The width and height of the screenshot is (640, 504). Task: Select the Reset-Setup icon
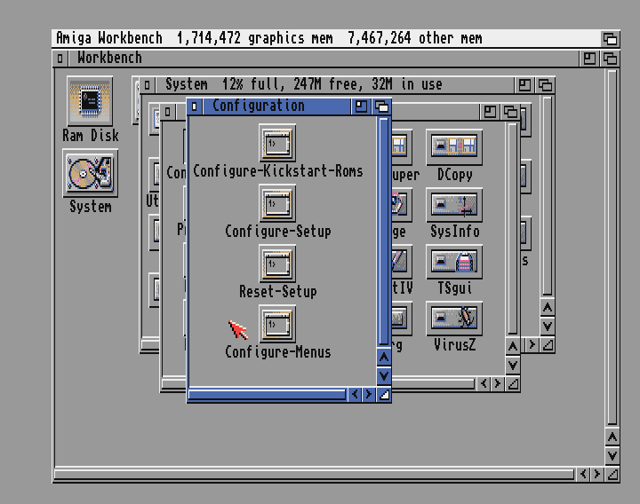click(x=277, y=264)
